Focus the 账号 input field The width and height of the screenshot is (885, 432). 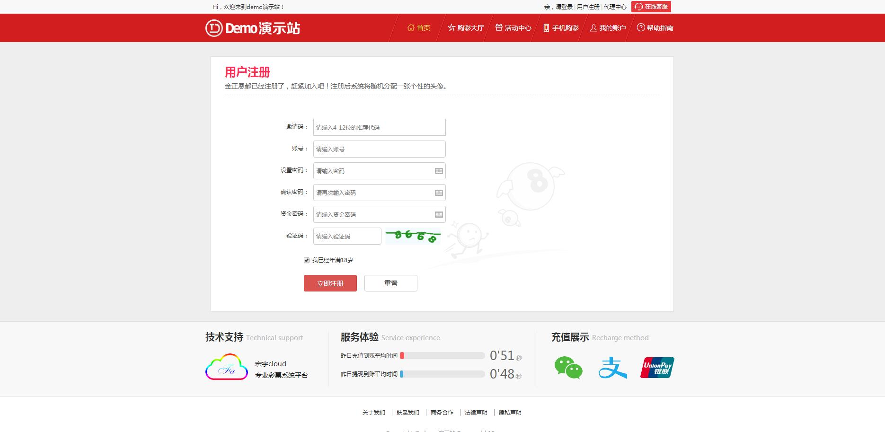tap(380, 149)
